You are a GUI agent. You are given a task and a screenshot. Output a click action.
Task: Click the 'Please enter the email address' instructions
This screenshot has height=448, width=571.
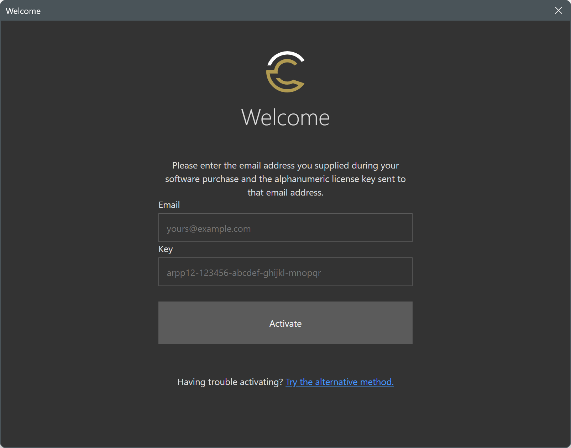coord(285,179)
